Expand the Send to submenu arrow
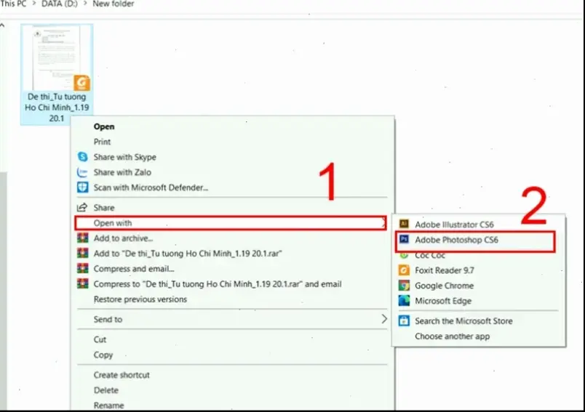The image size is (585, 412). tap(384, 319)
